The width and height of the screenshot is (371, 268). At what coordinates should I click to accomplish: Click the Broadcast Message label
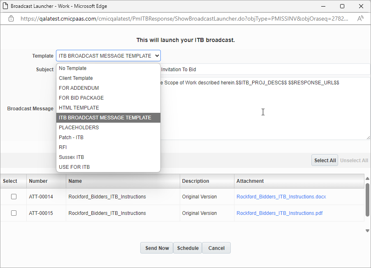tap(30, 108)
